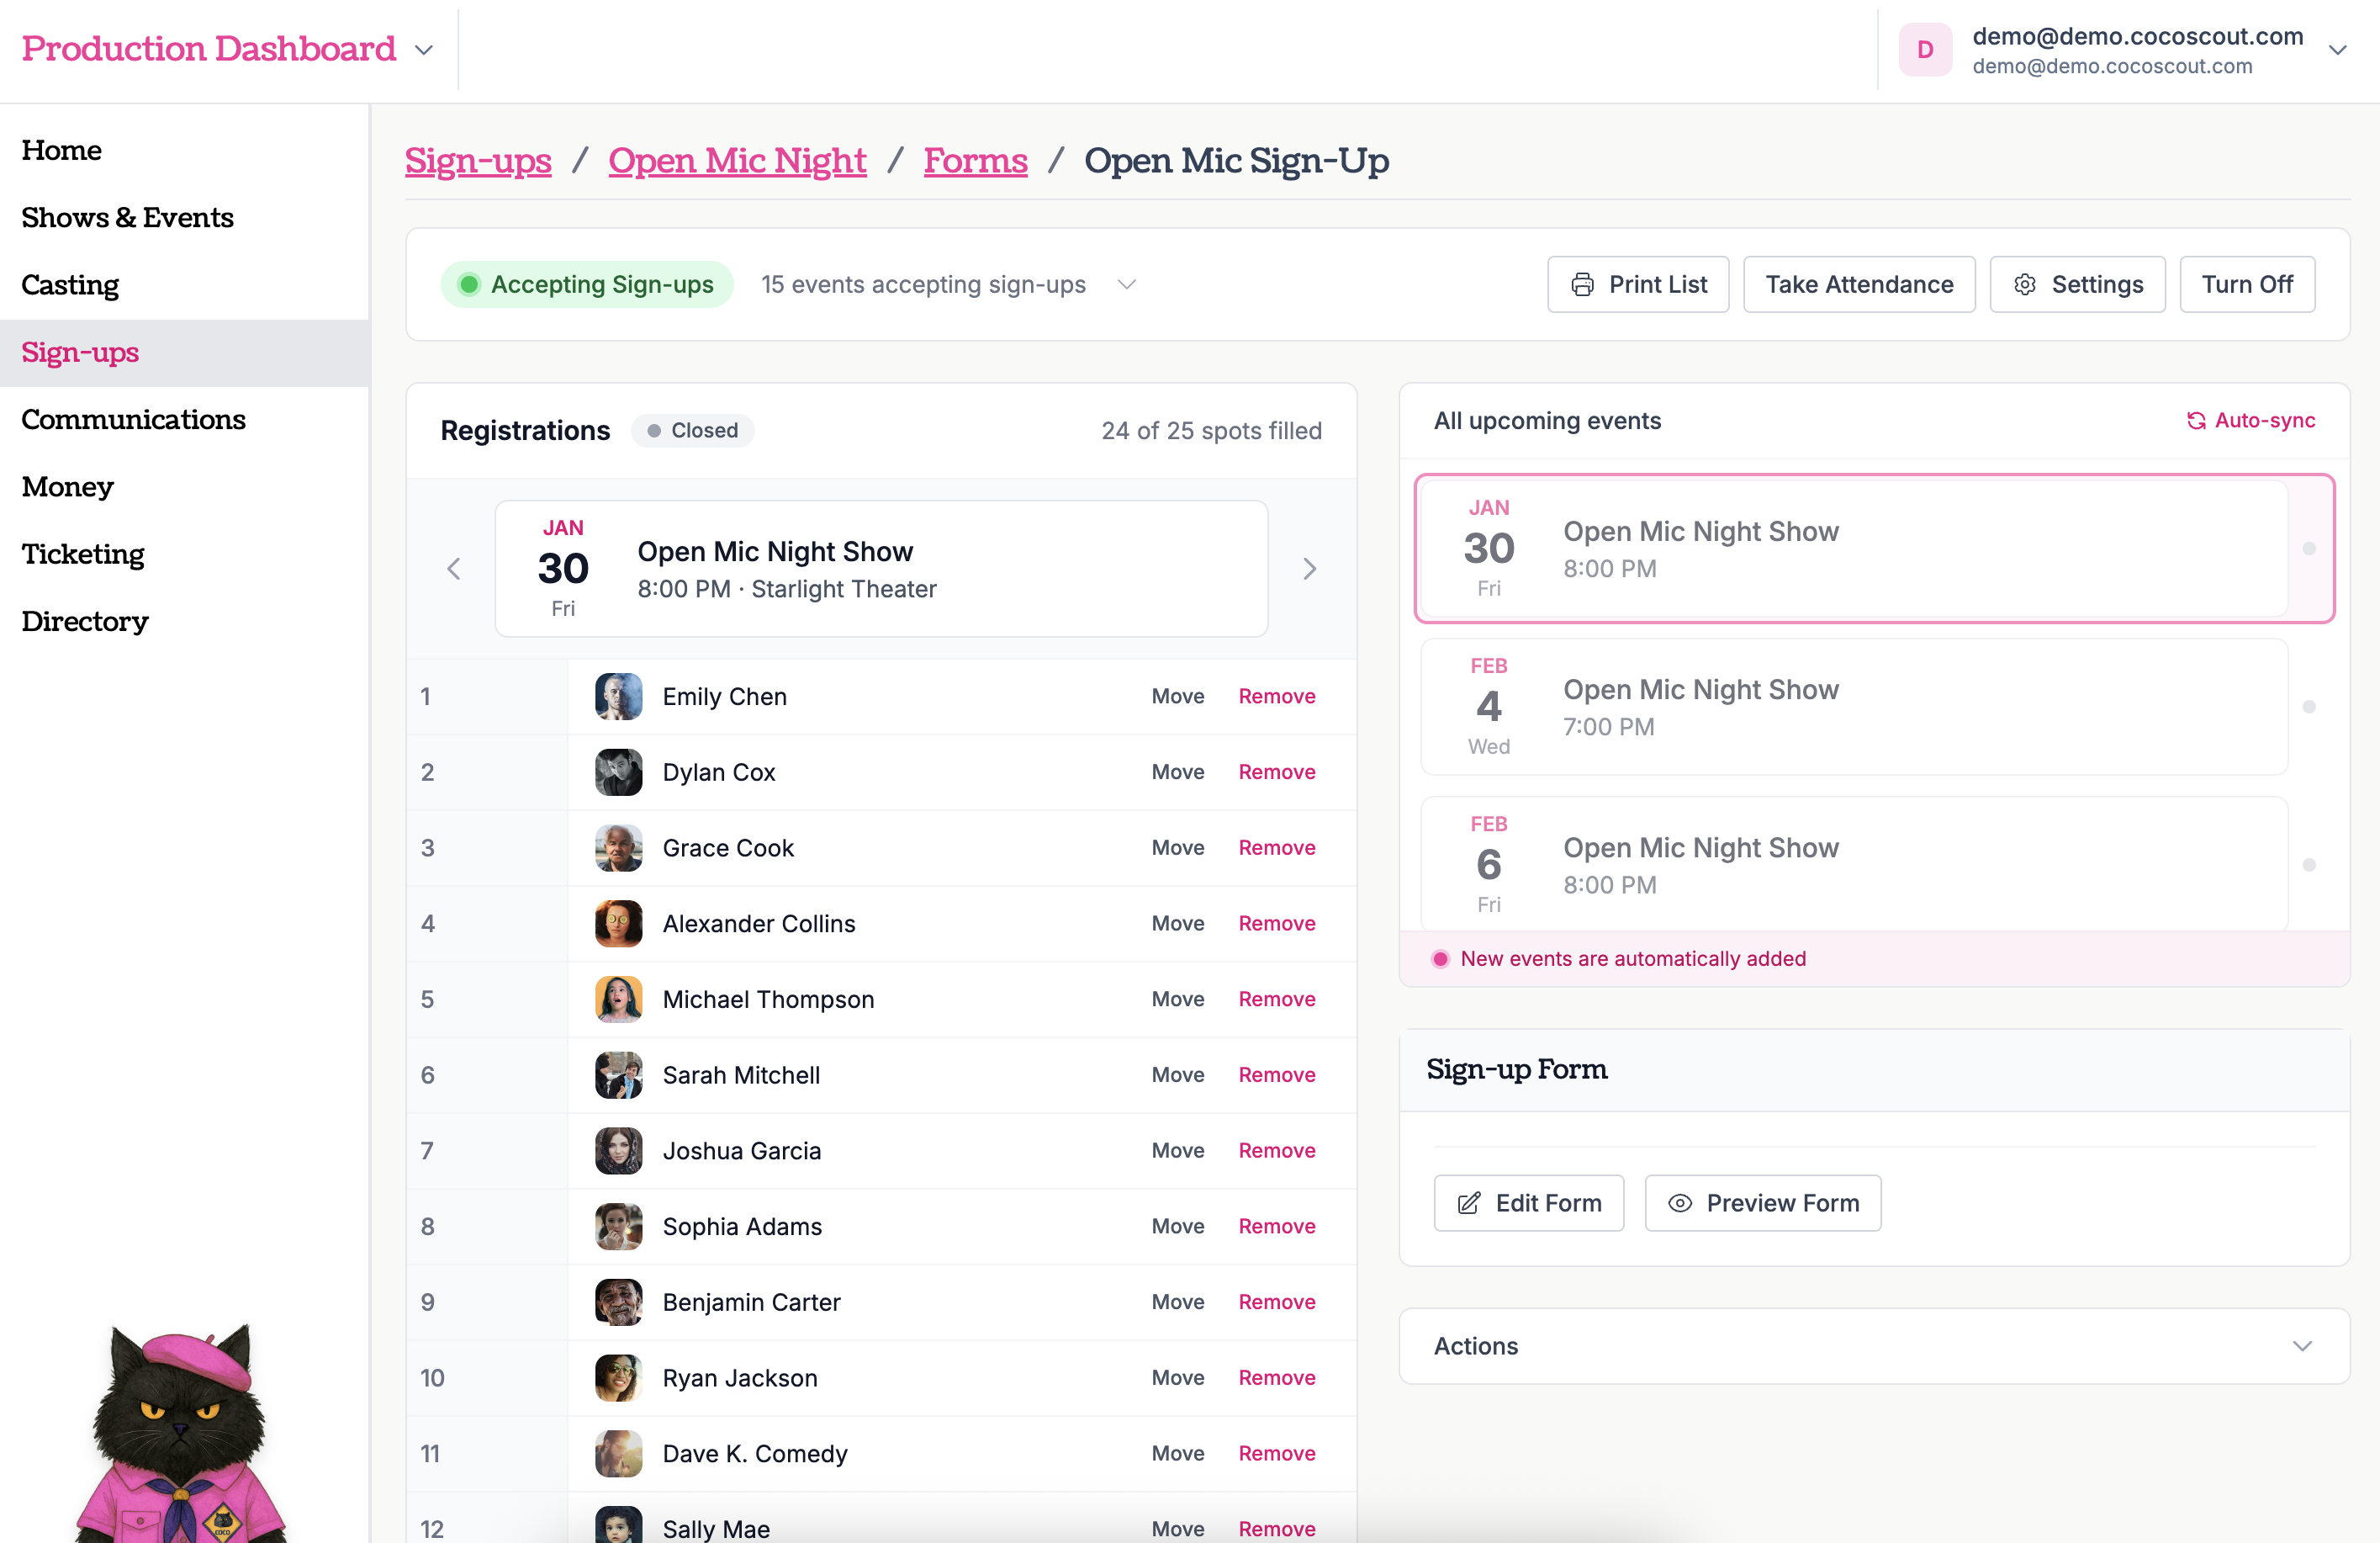Screen dimensions: 2380x1543
Task: Click Sarah Mitchell's profile photo
Action: click(x=618, y=1074)
